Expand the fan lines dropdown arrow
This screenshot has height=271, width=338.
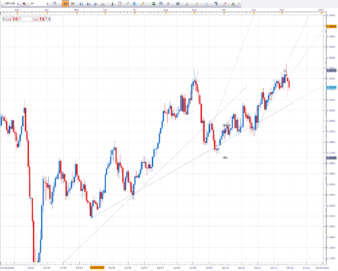pos(192,4)
